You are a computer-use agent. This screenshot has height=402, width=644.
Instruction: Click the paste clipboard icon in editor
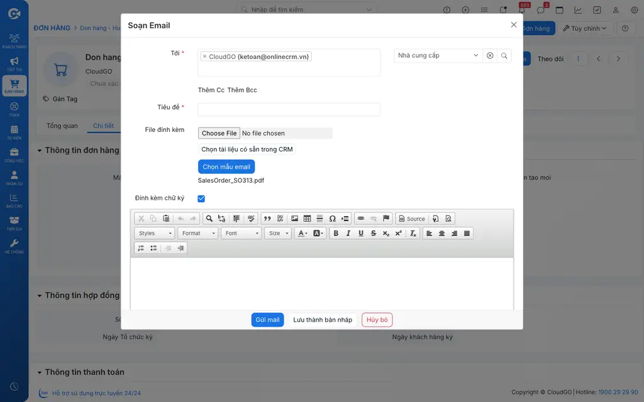point(166,219)
